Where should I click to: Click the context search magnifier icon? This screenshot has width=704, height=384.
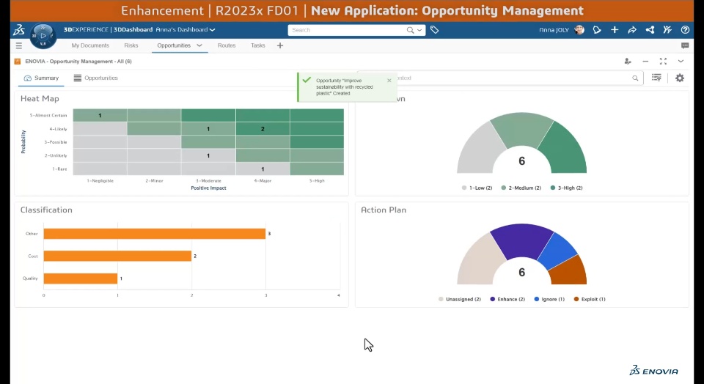pos(635,78)
